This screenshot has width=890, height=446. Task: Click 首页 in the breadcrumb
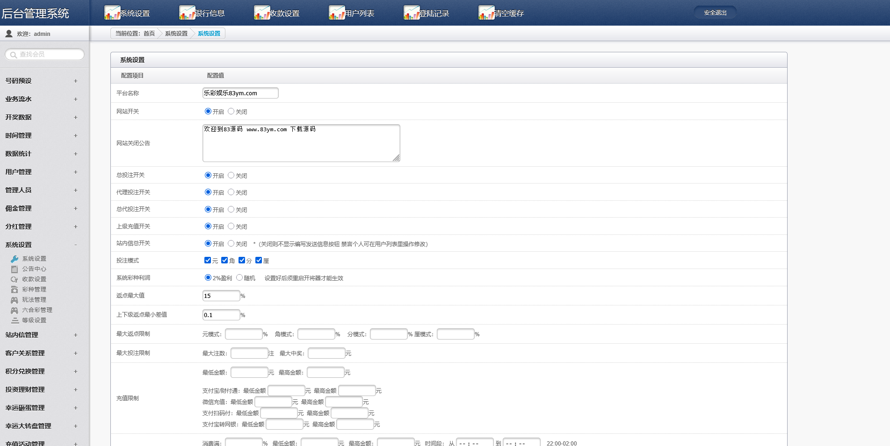point(149,34)
